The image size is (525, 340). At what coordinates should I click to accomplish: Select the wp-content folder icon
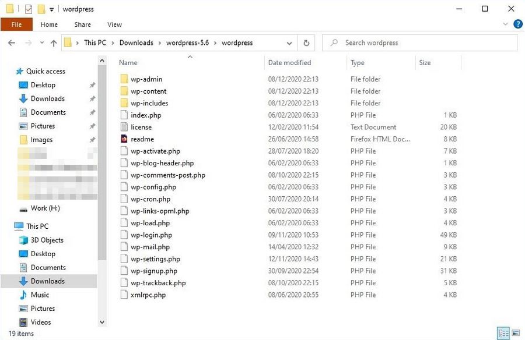[124, 91]
